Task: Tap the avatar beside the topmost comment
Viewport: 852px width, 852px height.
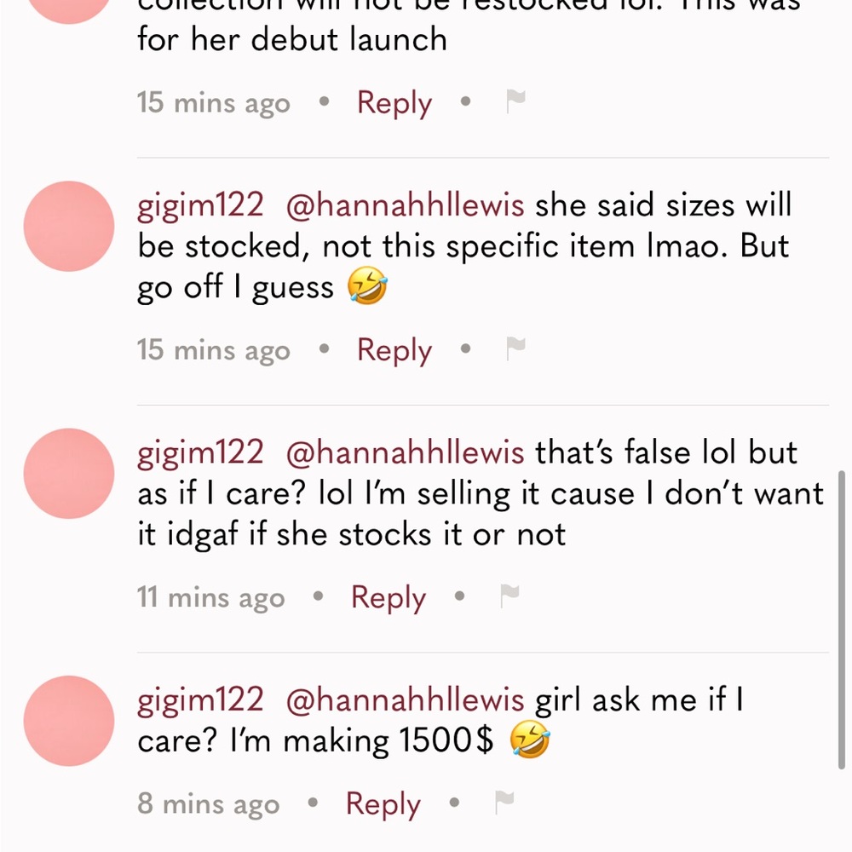Action: [68, 10]
